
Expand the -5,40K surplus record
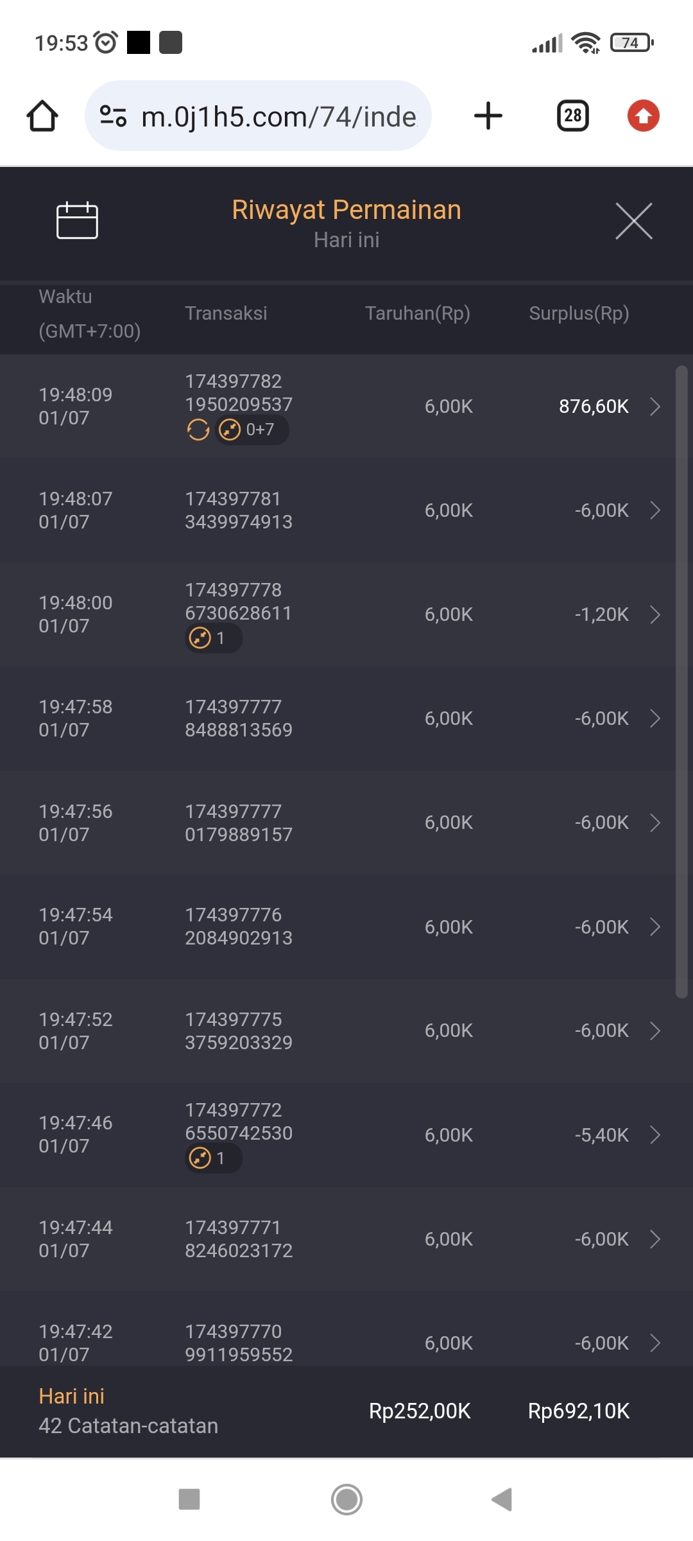[x=654, y=1135]
